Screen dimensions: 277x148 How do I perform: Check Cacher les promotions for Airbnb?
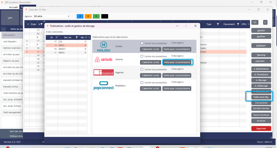(142, 56)
